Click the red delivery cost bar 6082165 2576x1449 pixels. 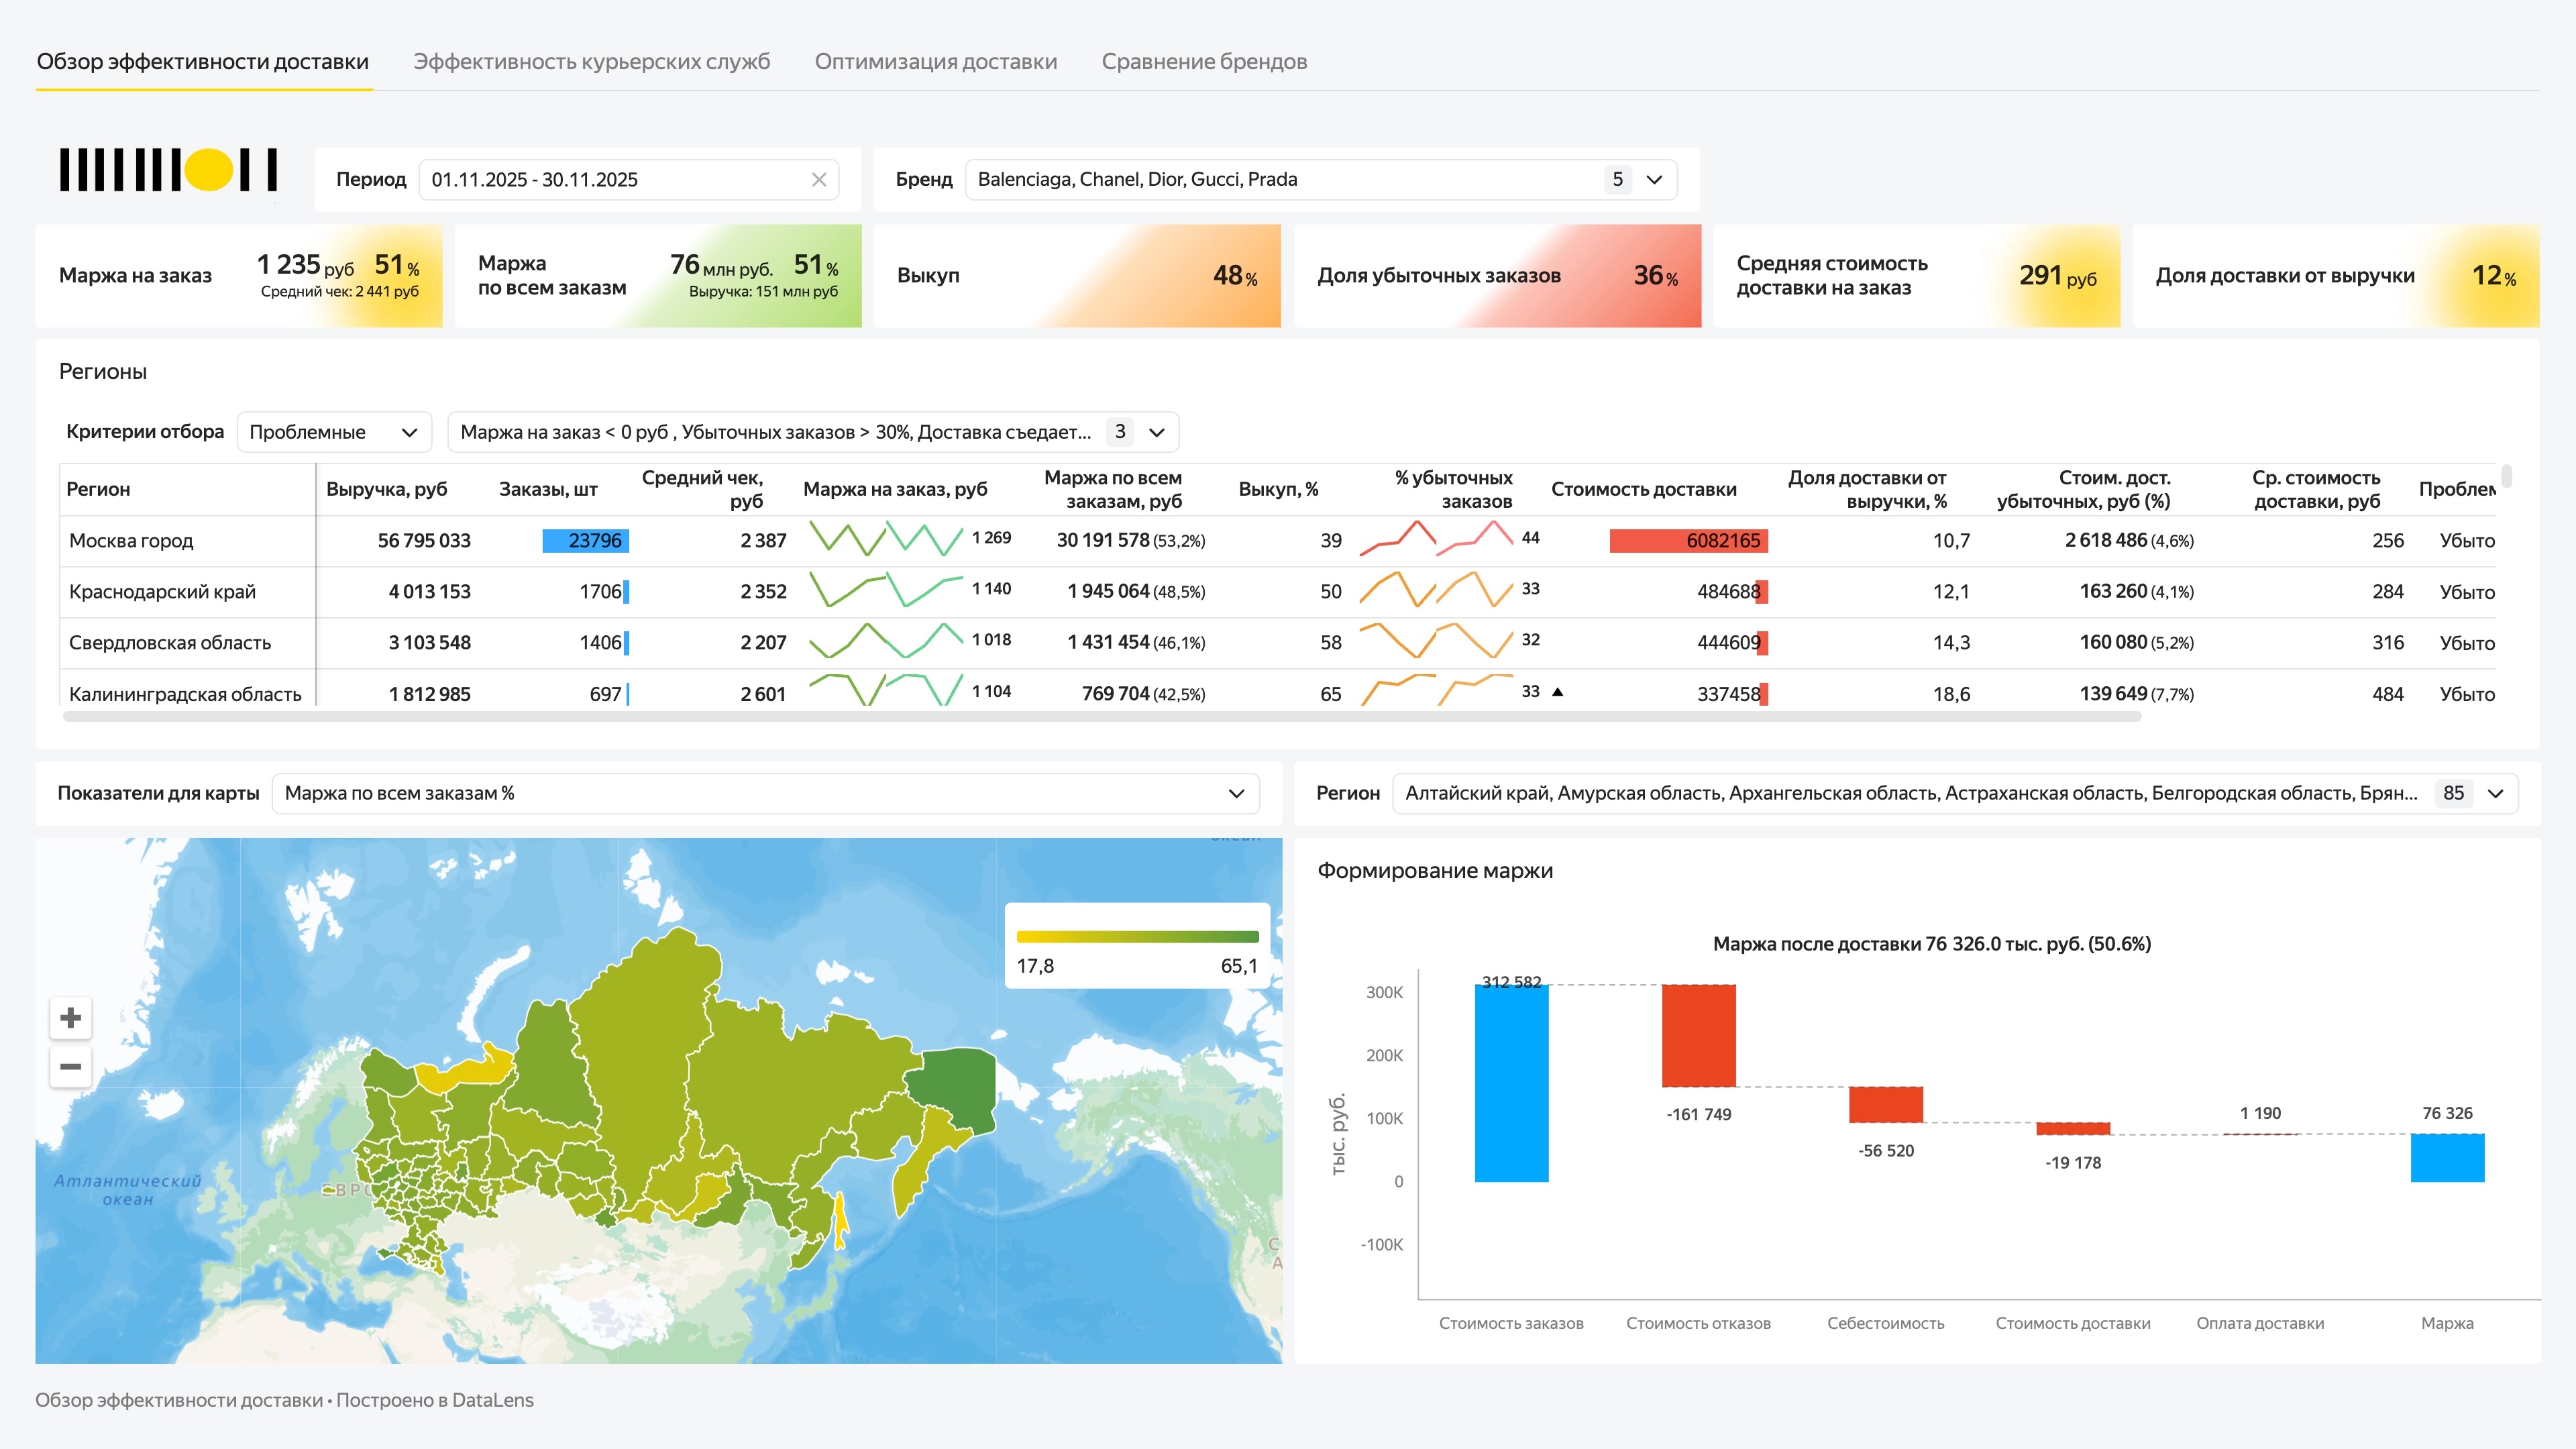[x=1688, y=541]
